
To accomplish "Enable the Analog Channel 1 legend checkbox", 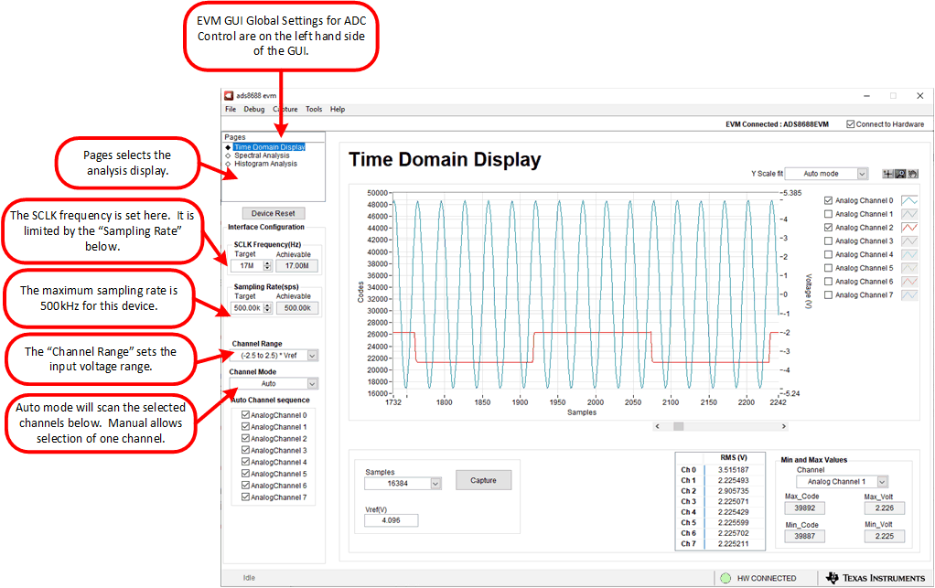I will pyautogui.click(x=828, y=214).
